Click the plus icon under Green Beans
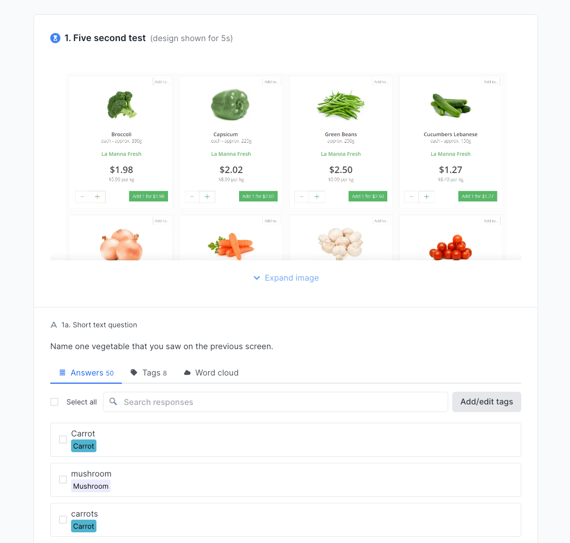 point(317,196)
